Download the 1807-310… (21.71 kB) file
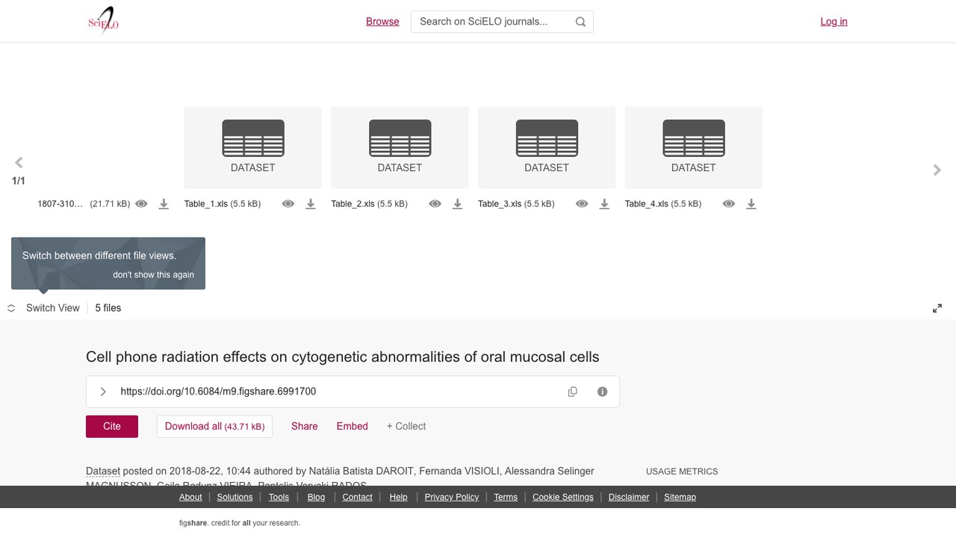 pos(164,204)
